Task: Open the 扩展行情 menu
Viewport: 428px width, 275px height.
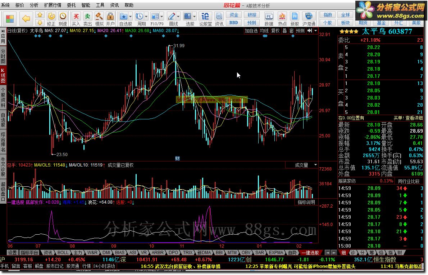Action: click(x=53, y=5)
